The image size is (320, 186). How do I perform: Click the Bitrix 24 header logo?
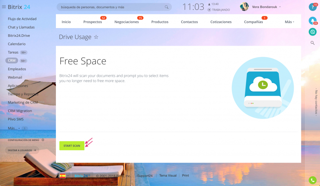tap(19, 7)
